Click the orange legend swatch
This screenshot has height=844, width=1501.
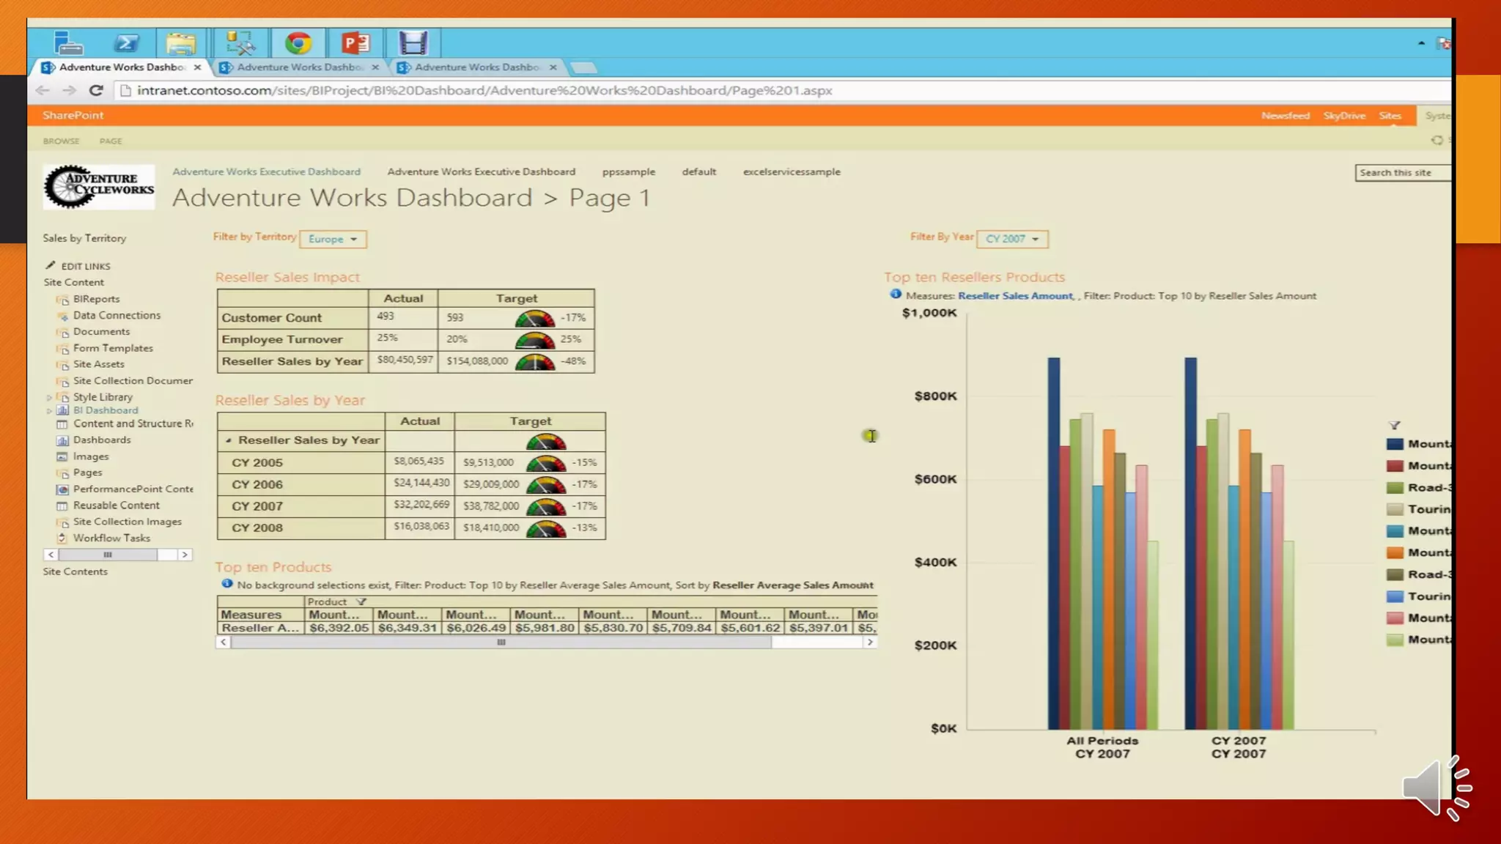point(1395,552)
